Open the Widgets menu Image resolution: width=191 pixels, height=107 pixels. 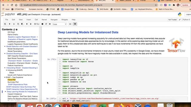click(64, 20)
